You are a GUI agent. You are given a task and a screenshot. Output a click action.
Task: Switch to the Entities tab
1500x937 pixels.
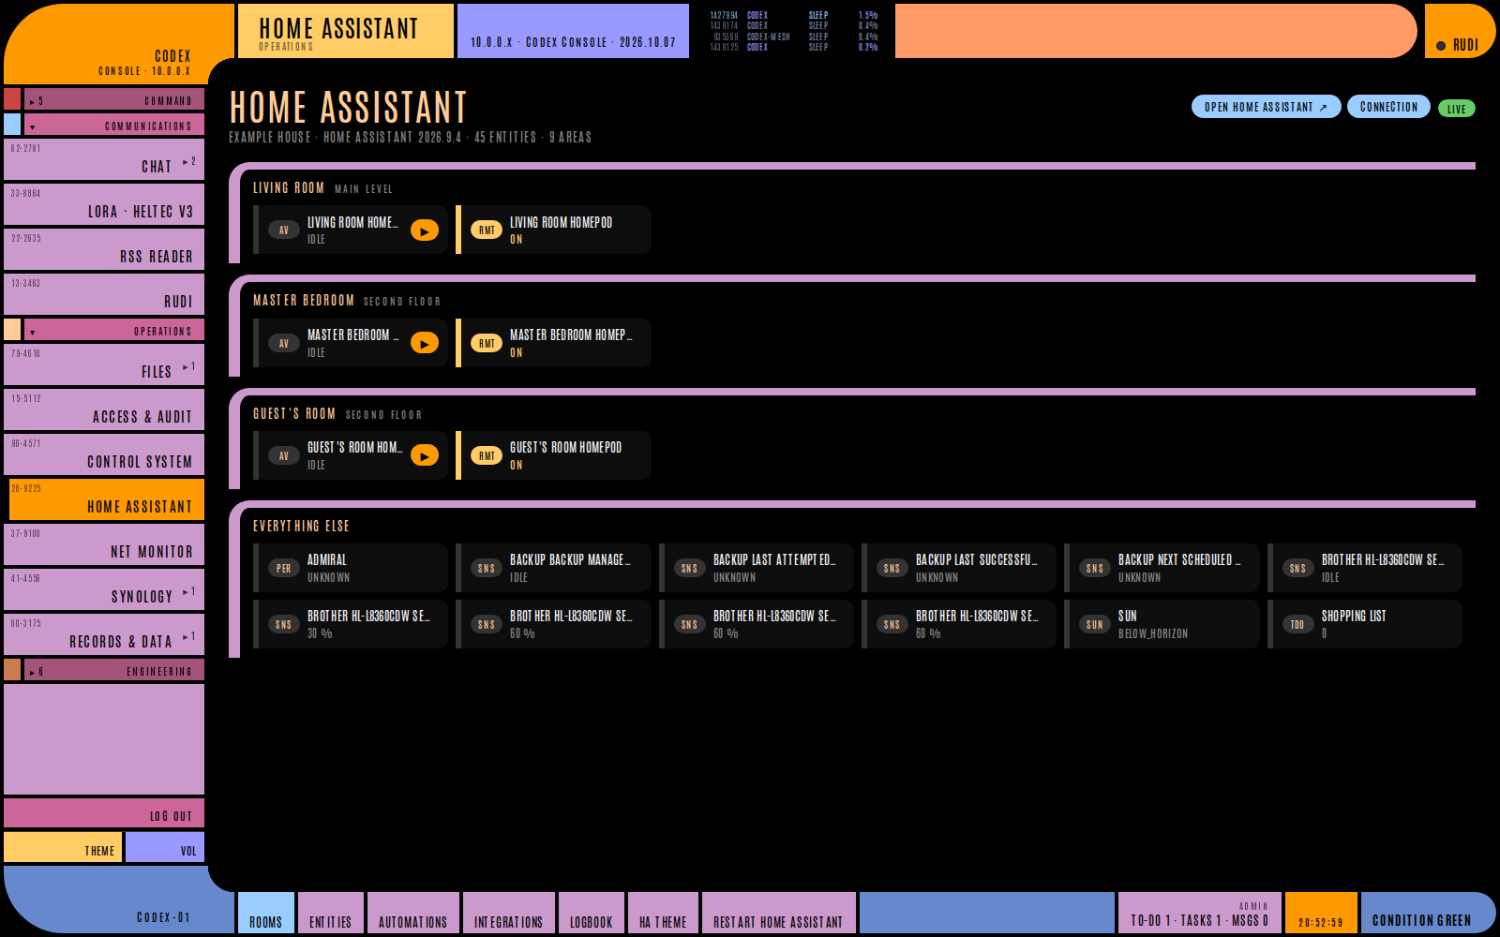click(331, 913)
